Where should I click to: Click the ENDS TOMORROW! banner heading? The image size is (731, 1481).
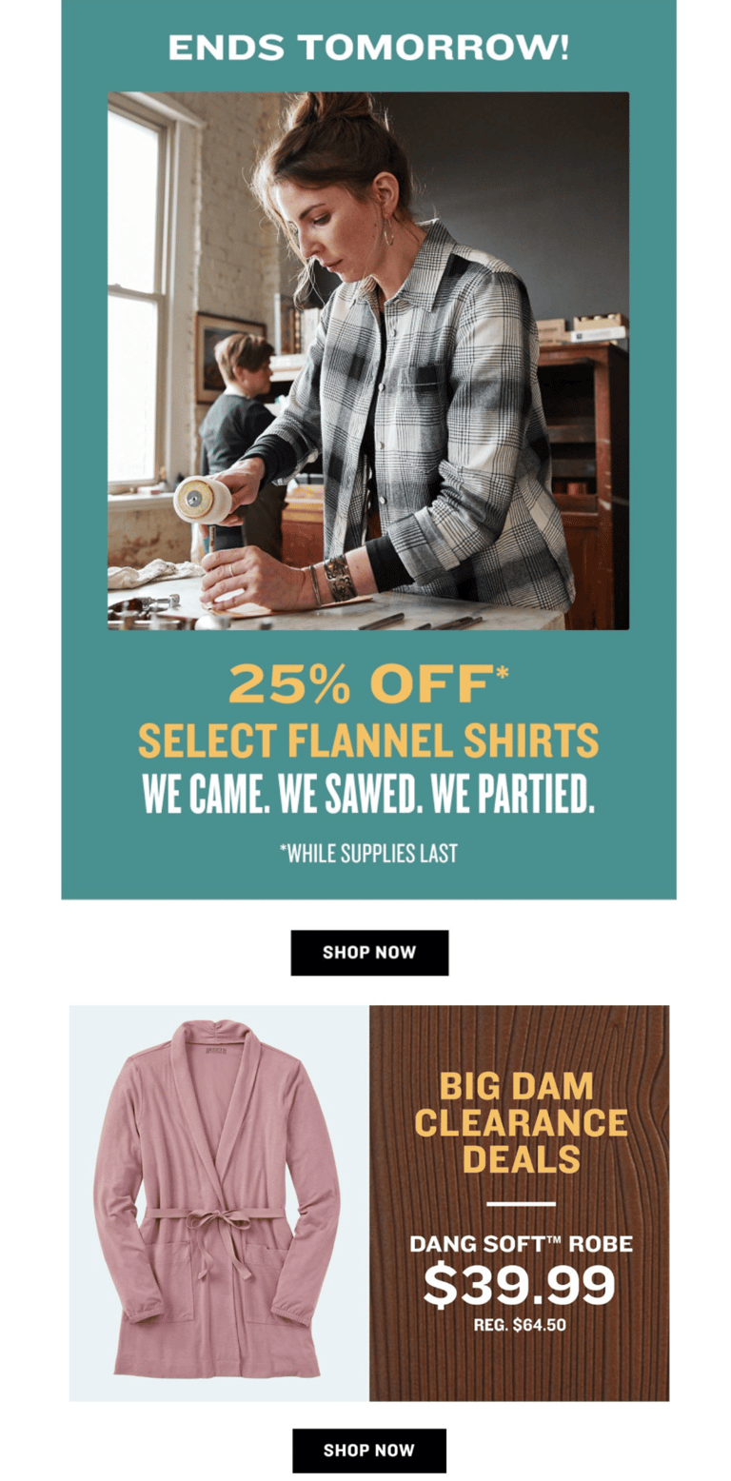pos(368,47)
